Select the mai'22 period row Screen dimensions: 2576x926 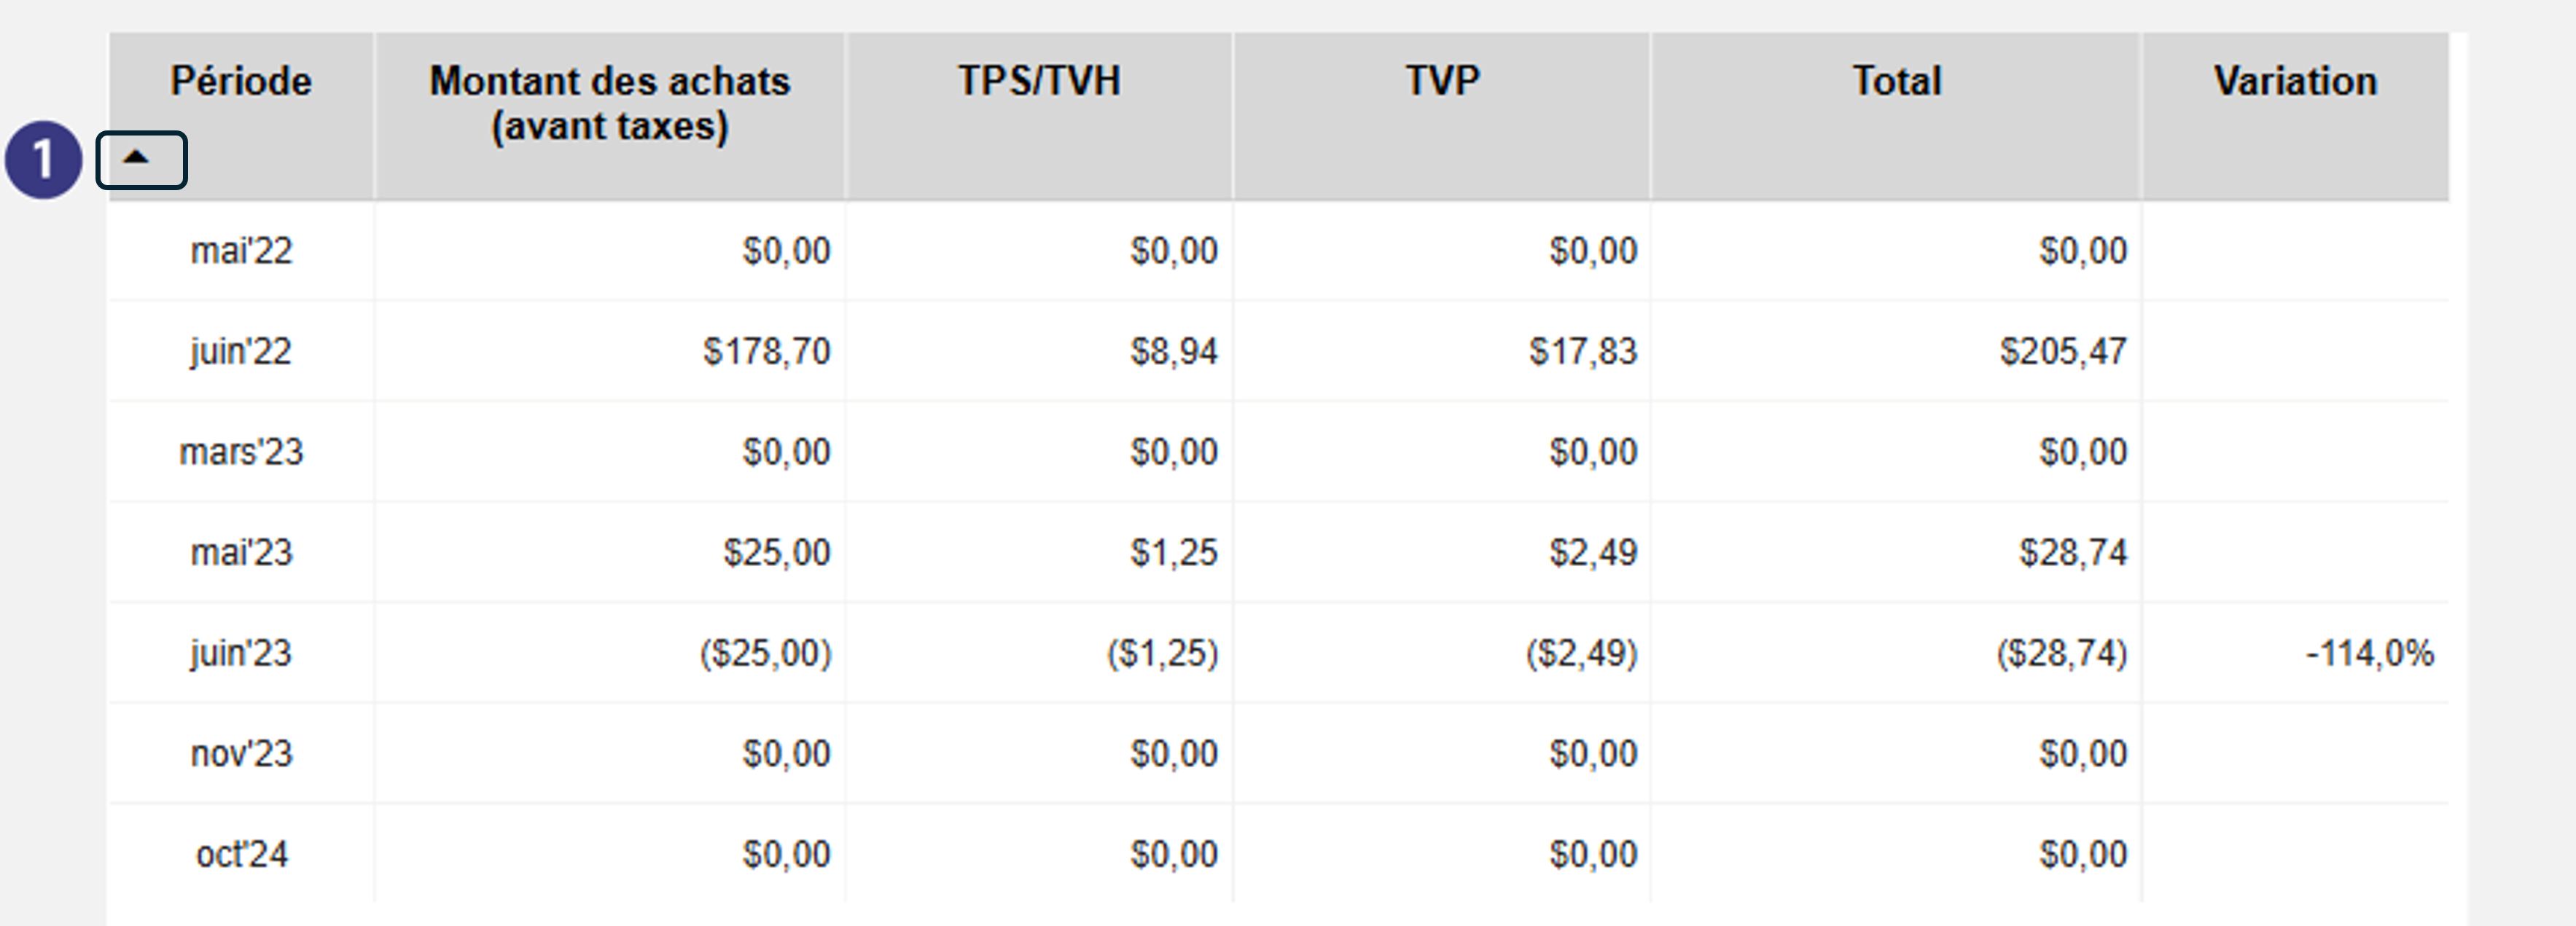[1278, 250]
